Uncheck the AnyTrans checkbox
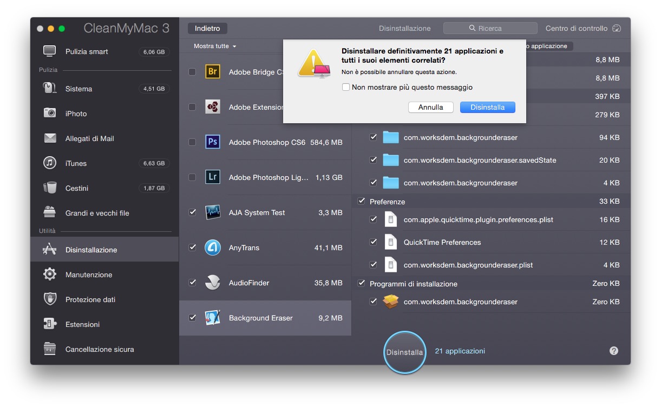661x408 pixels. click(x=192, y=248)
